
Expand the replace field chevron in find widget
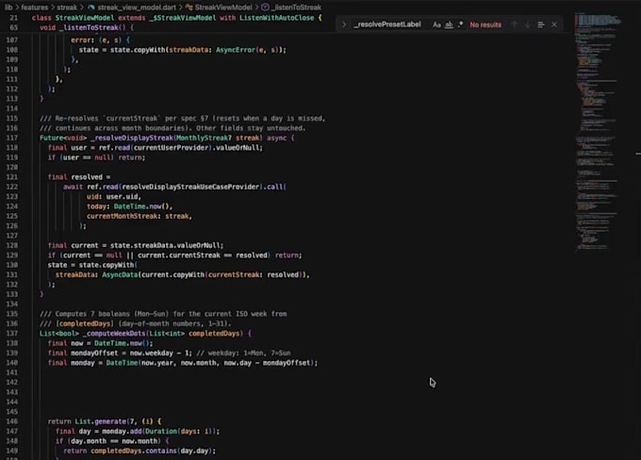pyautogui.click(x=344, y=25)
